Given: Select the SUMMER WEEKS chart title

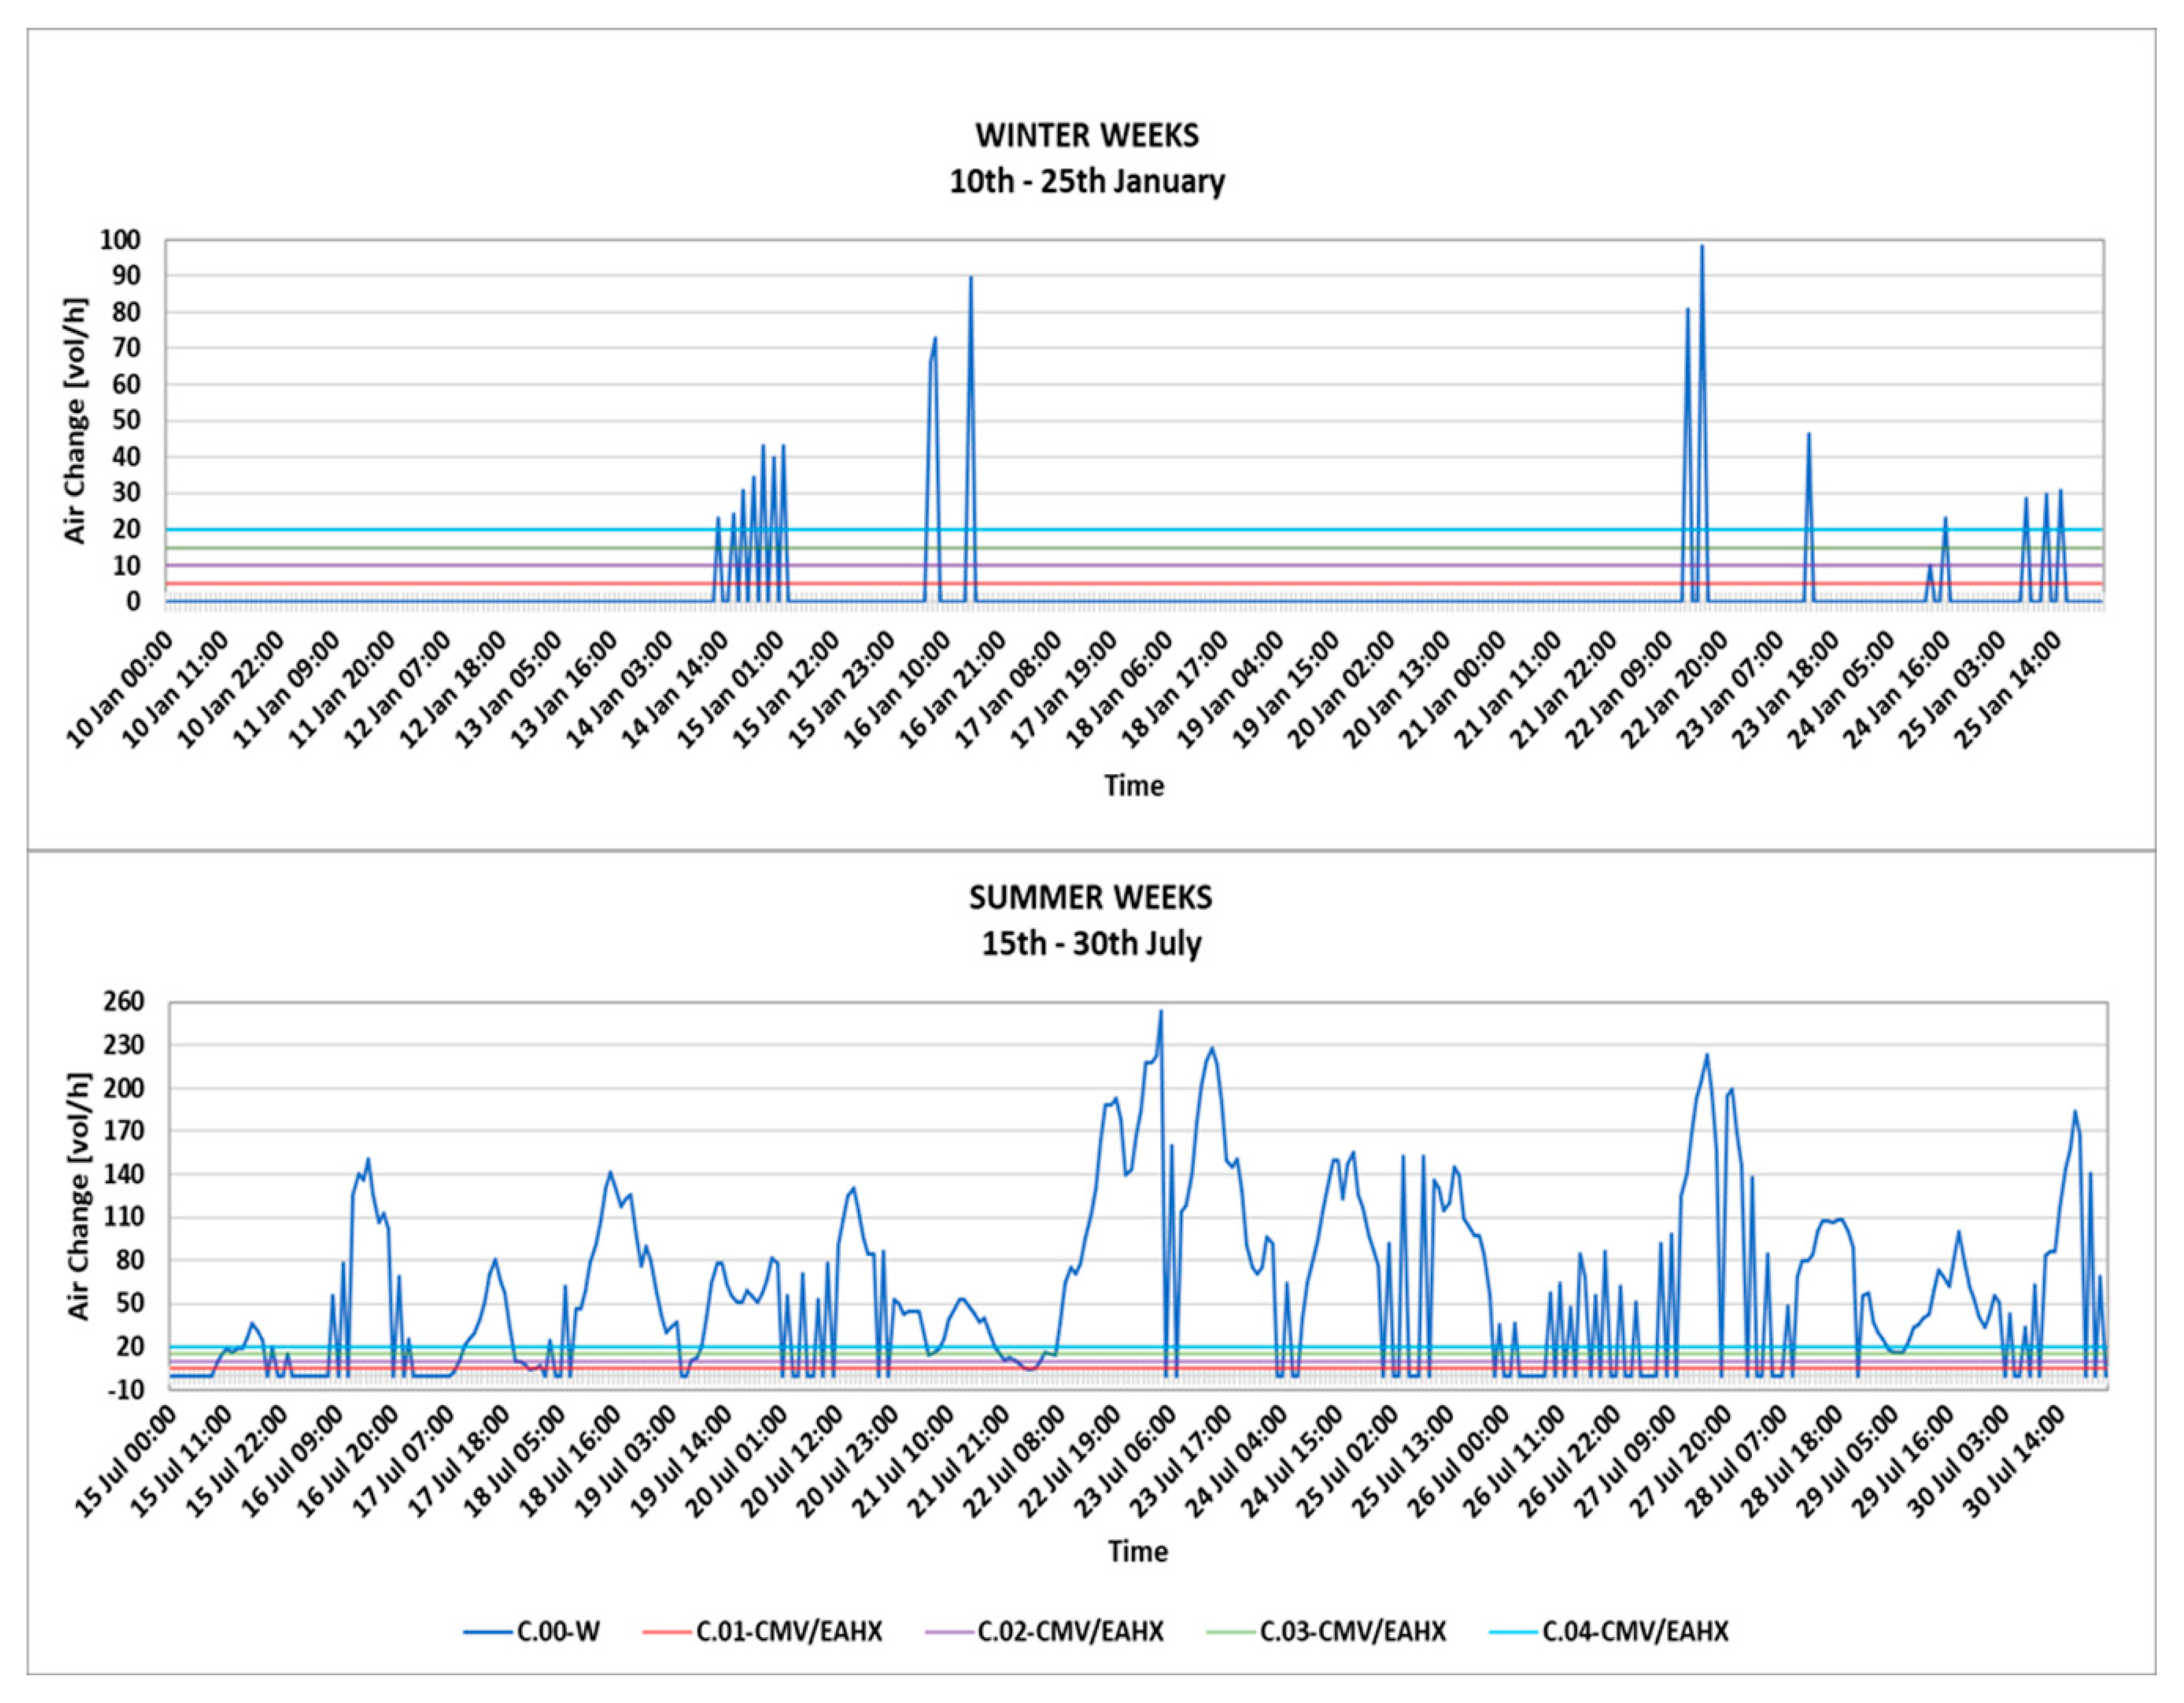Looking at the screenshot, I should (1090, 897).
